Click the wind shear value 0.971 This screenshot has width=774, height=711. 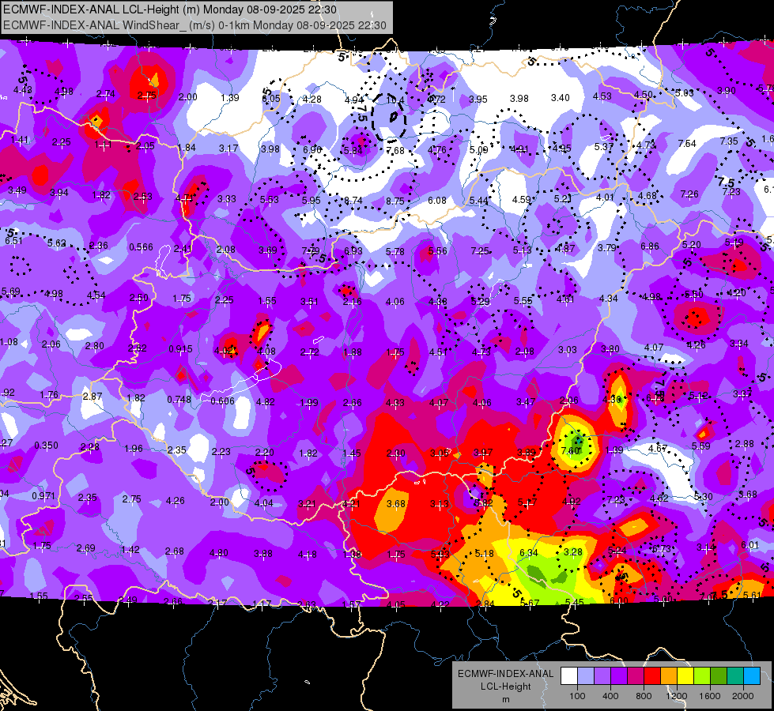[x=44, y=496]
